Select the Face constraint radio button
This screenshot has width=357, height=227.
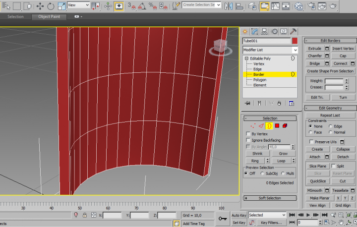(311, 132)
